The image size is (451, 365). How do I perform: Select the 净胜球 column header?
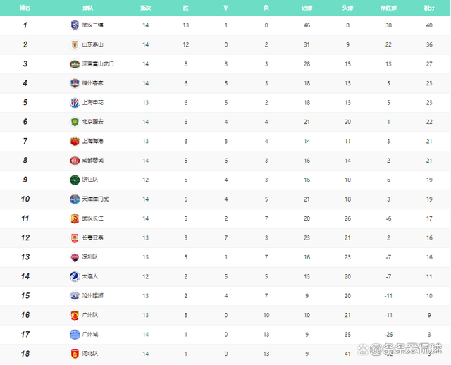[388, 8]
